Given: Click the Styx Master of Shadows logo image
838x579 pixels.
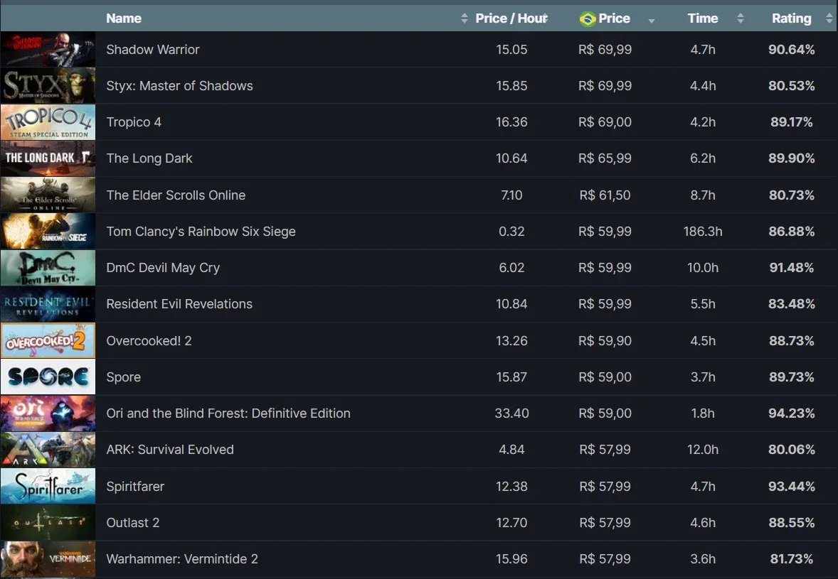Looking at the screenshot, I should pyautogui.click(x=48, y=85).
